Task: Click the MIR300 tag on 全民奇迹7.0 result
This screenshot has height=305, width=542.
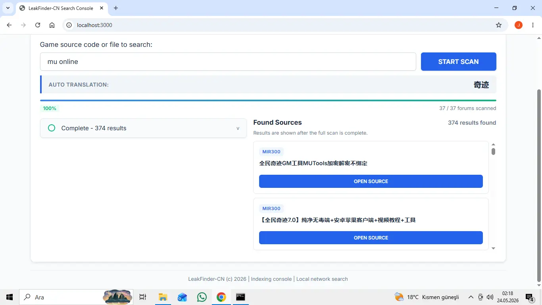Action: 271,208
